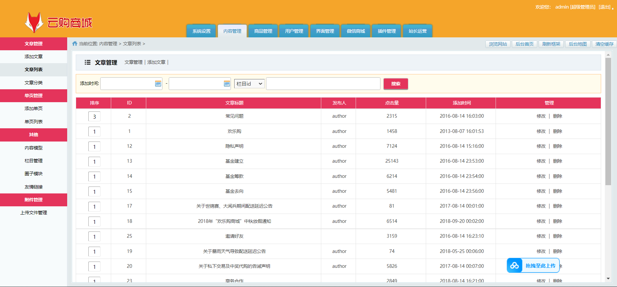The width and height of the screenshot is (617, 287).
Task: Click the list icon beside 文章管理 heading
Action: 87,62
